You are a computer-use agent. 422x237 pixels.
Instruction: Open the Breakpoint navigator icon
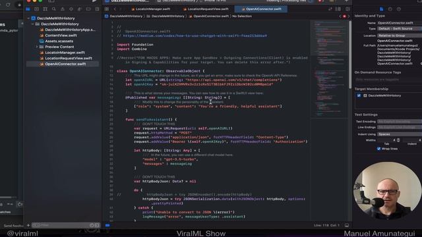[x=88, y=9]
